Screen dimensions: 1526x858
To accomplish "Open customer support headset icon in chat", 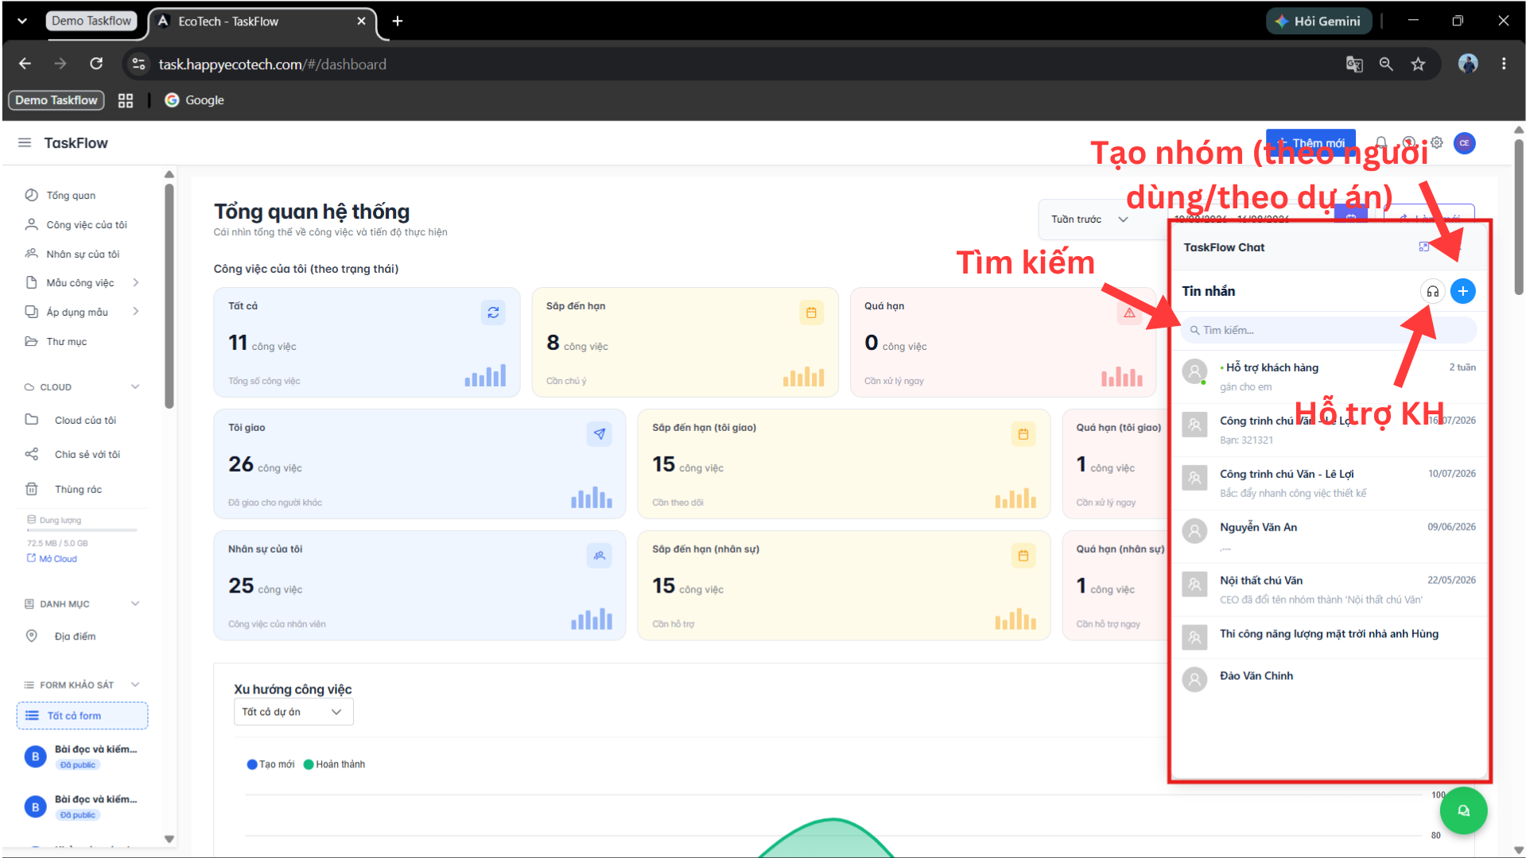I will click(1432, 292).
